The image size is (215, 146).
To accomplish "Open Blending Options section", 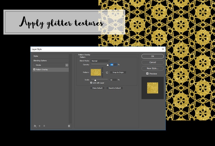I will 51,61.
